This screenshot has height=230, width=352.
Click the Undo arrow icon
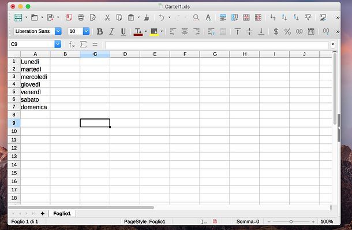pos(162,17)
